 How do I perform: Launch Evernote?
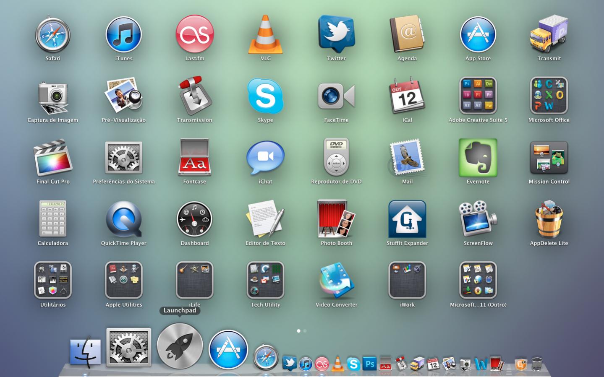478,158
